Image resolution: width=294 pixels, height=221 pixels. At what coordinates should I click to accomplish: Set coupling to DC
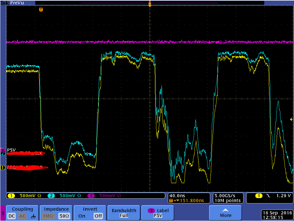pyautogui.click(x=12, y=216)
